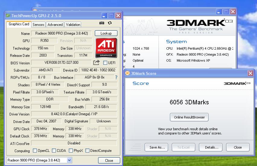Click the Lookup button

pos(106,33)
